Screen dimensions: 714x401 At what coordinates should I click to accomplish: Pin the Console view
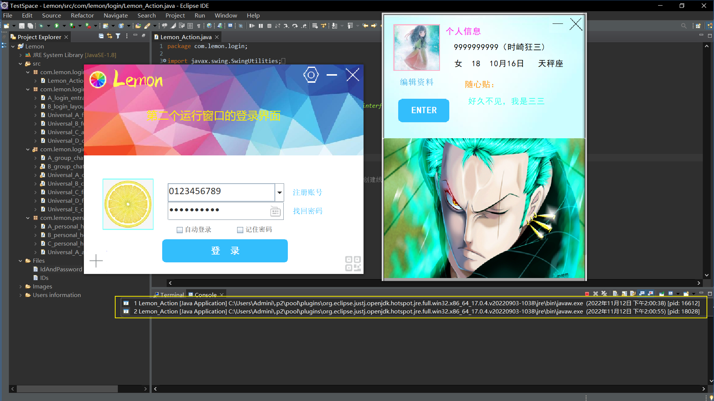coord(661,294)
